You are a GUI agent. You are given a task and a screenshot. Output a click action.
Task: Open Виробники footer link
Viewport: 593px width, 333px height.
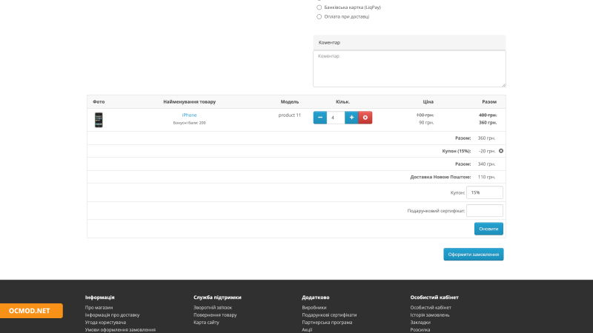pos(314,308)
